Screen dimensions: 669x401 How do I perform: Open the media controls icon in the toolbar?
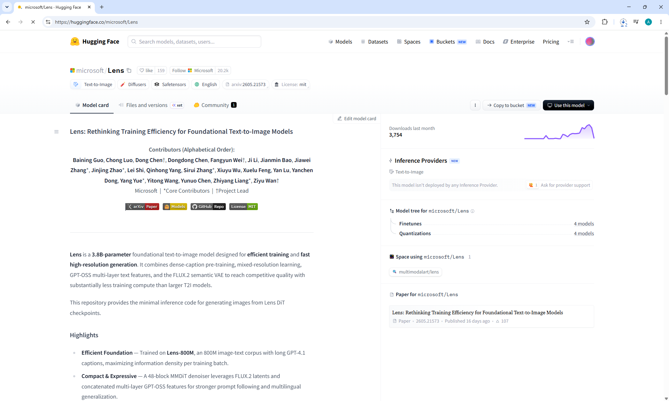[636, 22]
